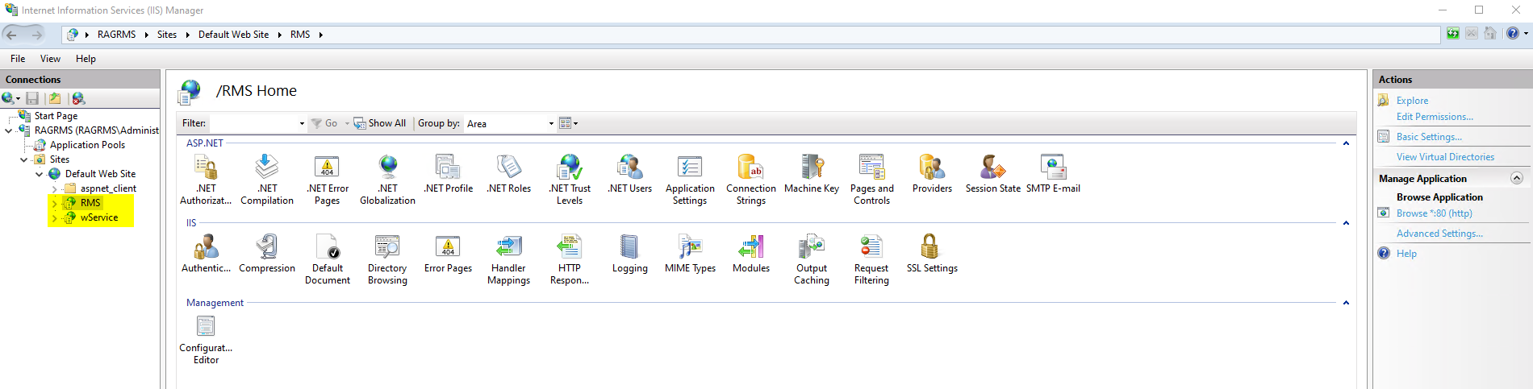Open SMTP E-mail feature
This screenshot has height=389, width=1533.
(x=1054, y=174)
